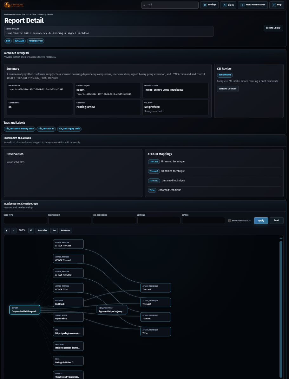
Task: Reset the graph filters
Action: [x=276, y=220]
